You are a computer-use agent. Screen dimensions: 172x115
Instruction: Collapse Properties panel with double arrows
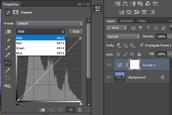[x=80, y=4]
